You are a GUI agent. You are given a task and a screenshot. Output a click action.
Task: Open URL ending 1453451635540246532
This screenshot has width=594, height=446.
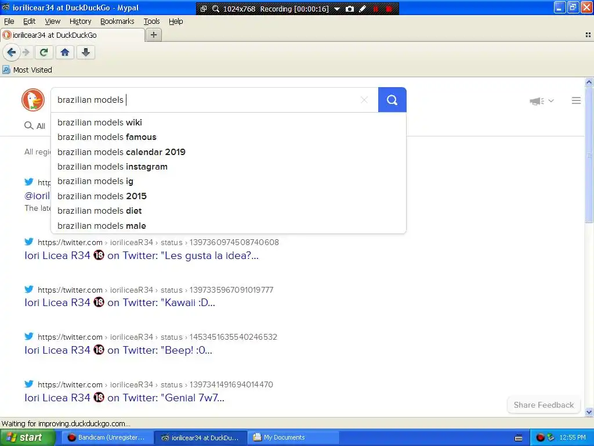(x=157, y=337)
